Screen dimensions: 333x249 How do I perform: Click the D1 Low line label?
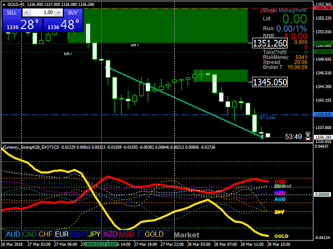pos(267,118)
